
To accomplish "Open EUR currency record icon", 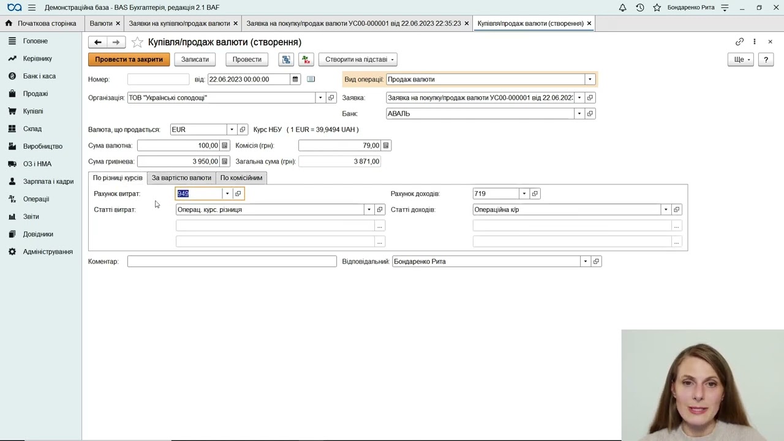I will pos(243,129).
